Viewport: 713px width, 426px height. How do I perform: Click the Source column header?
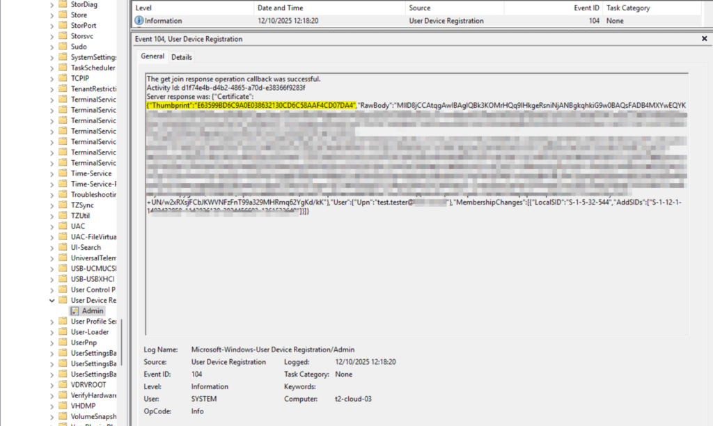tap(420, 8)
